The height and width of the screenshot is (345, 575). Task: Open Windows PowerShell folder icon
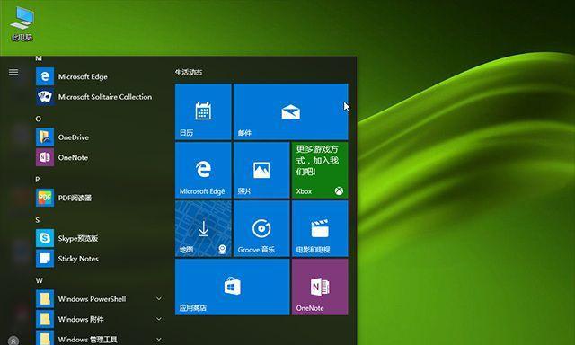point(45,299)
